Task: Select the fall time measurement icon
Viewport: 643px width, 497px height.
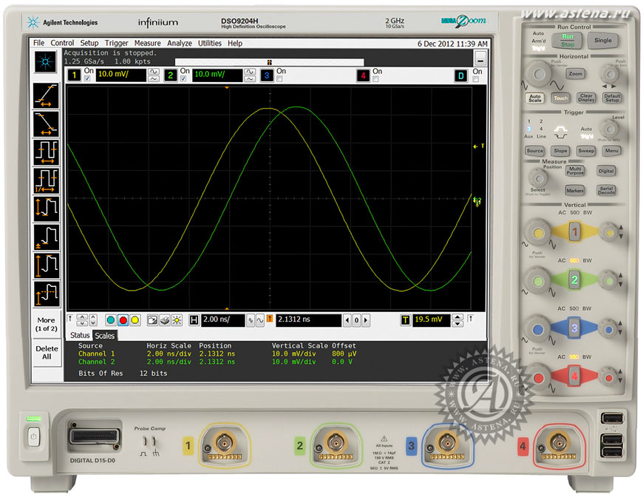Action: point(46,124)
